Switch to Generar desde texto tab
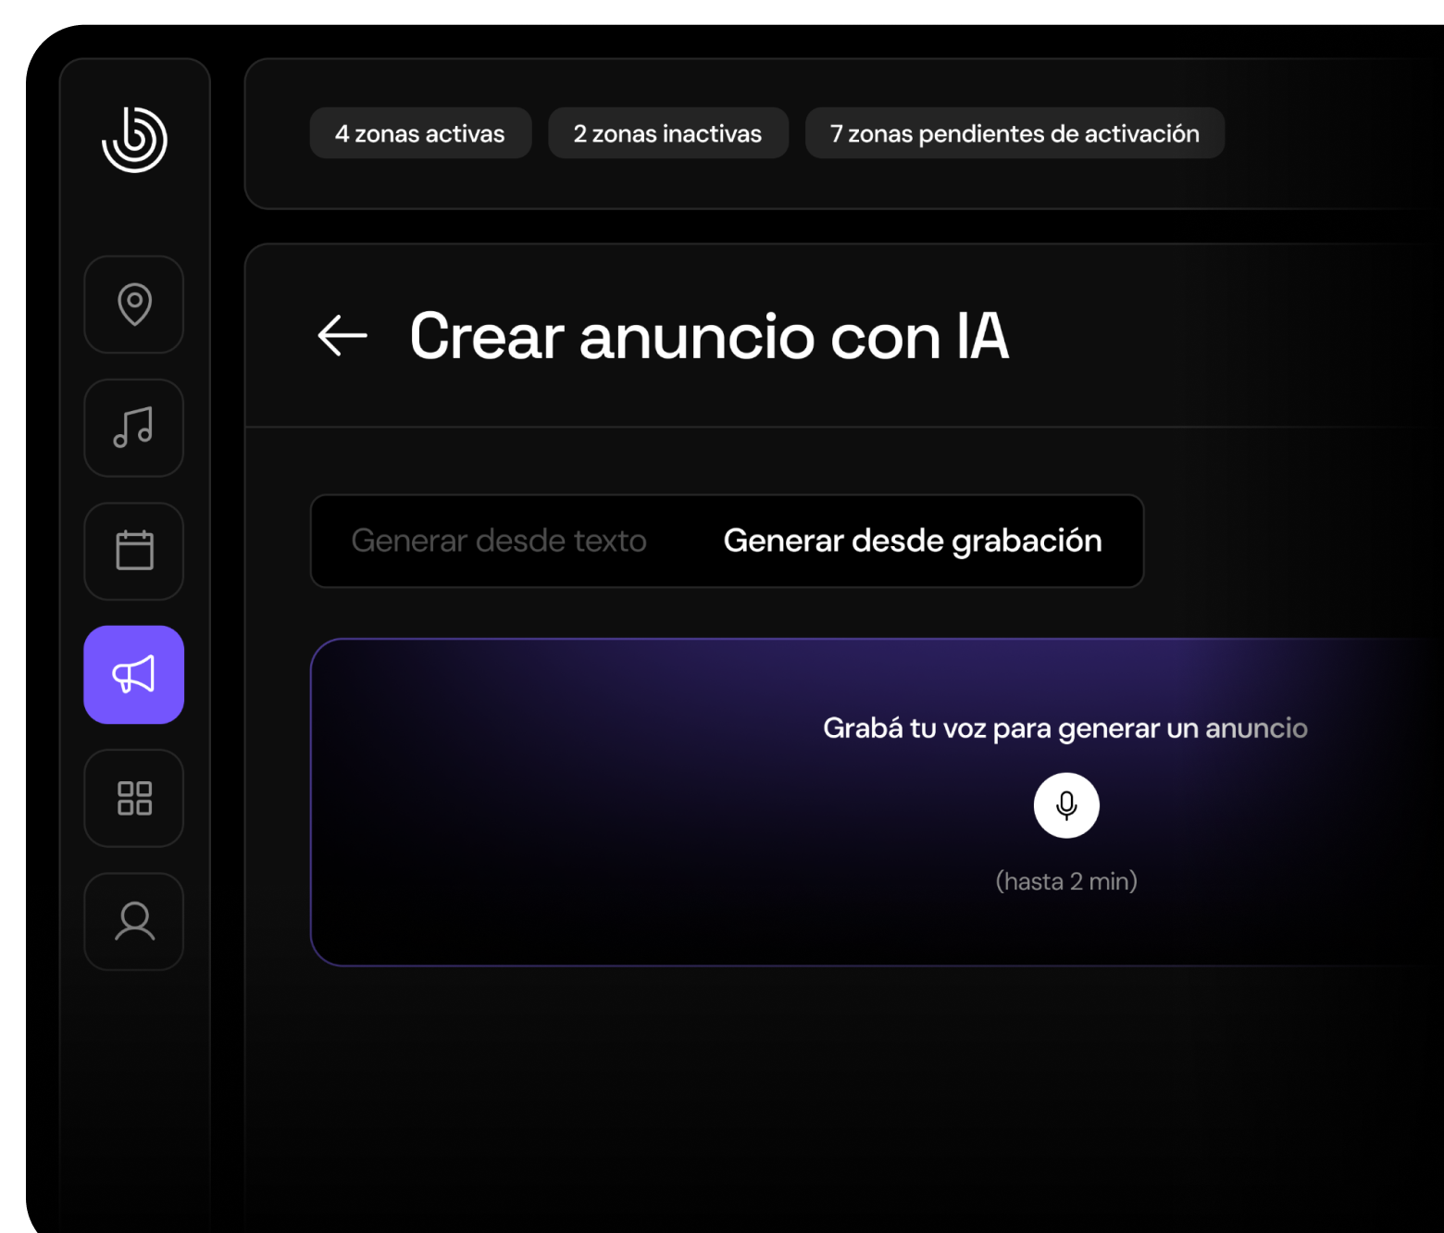The image size is (1444, 1233). pyautogui.click(x=499, y=541)
